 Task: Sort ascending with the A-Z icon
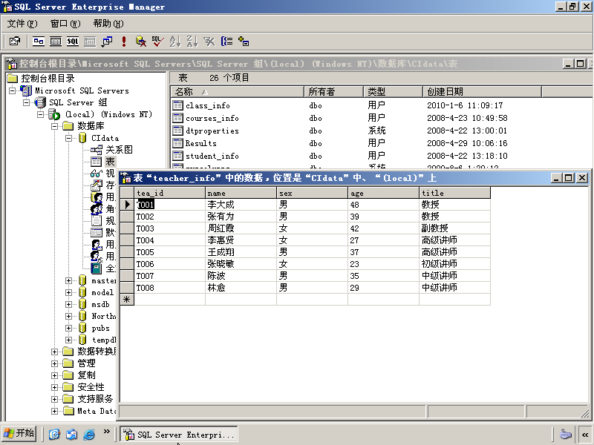pos(175,42)
